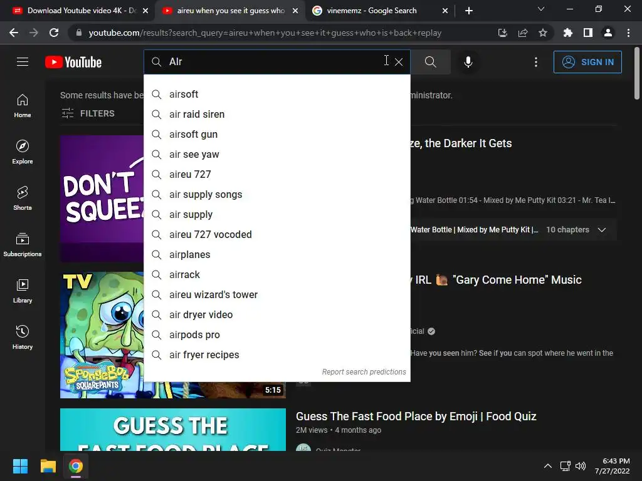Open 'Guess The Fast Food Place by Emoji' title
This screenshot has width=642, height=481.
point(416,416)
